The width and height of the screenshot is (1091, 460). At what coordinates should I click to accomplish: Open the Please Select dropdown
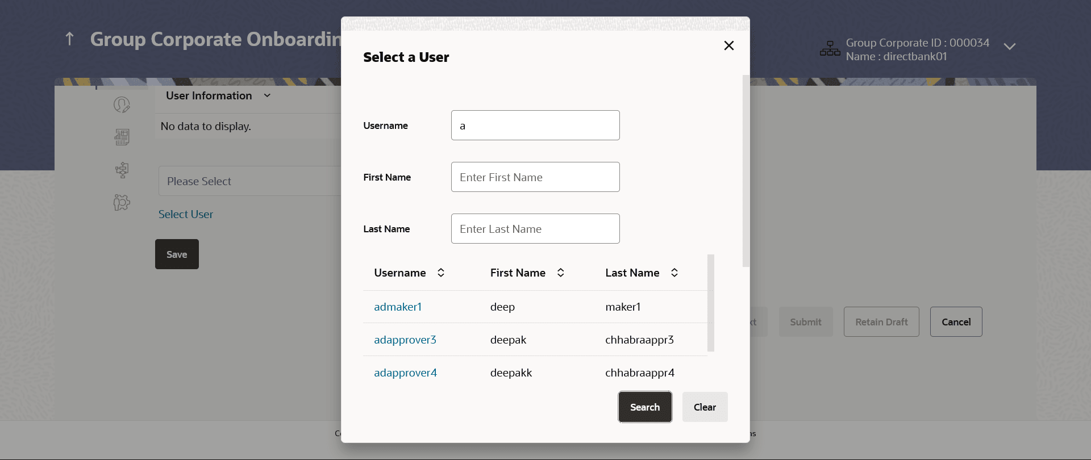pyautogui.click(x=250, y=181)
